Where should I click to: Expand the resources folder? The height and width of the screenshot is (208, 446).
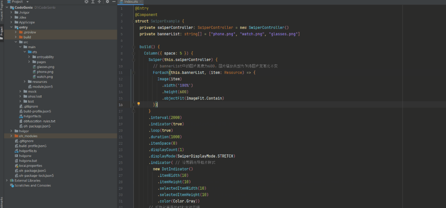25,82
